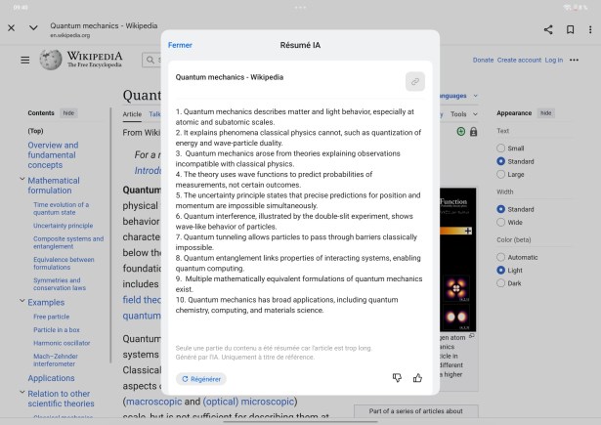
Task: Click the page protection padlock icon
Action: tap(473, 132)
